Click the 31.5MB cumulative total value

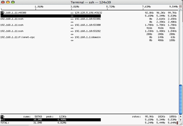37,123
